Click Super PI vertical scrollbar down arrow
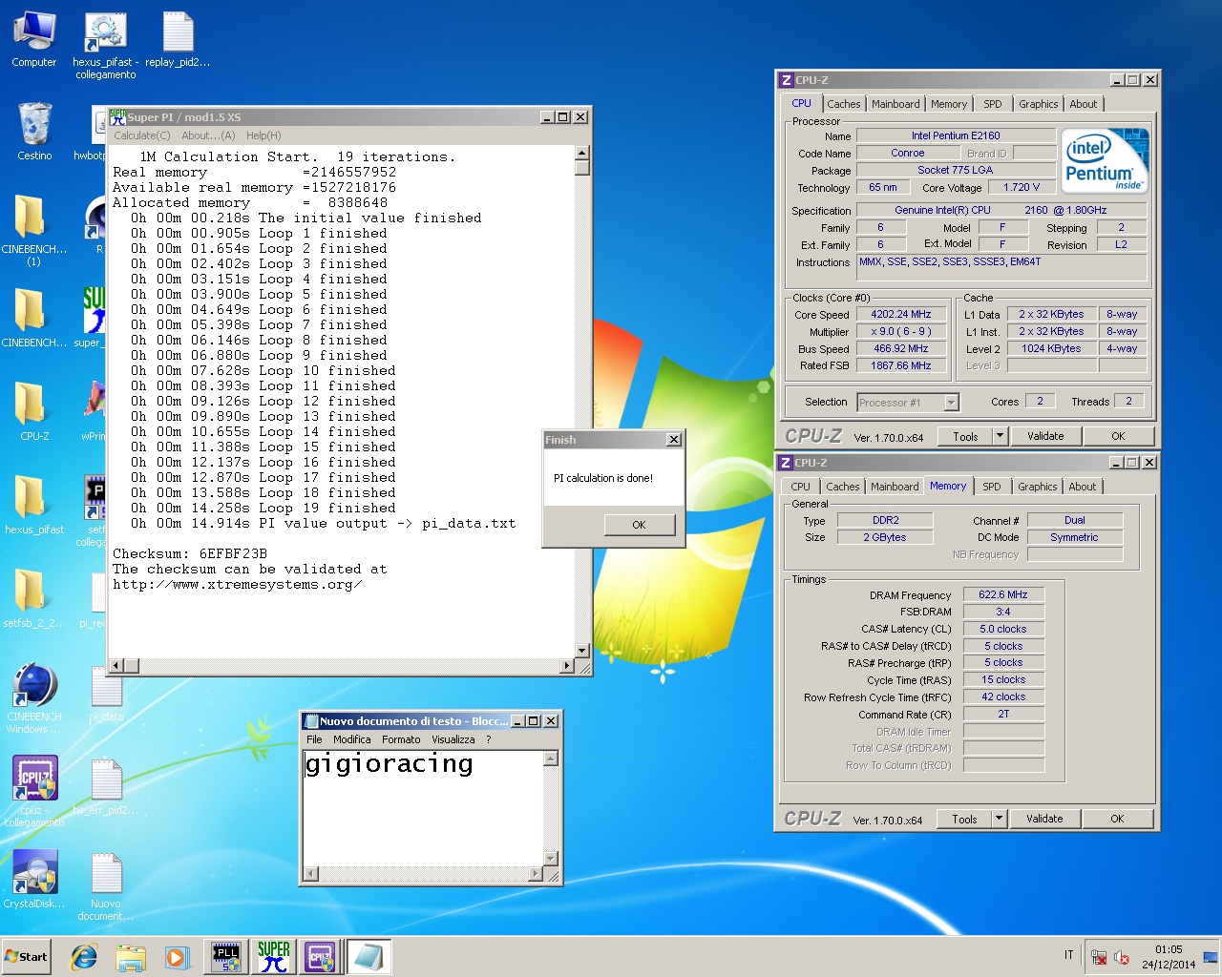Image resolution: width=1222 pixels, height=977 pixels. pos(581,651)
